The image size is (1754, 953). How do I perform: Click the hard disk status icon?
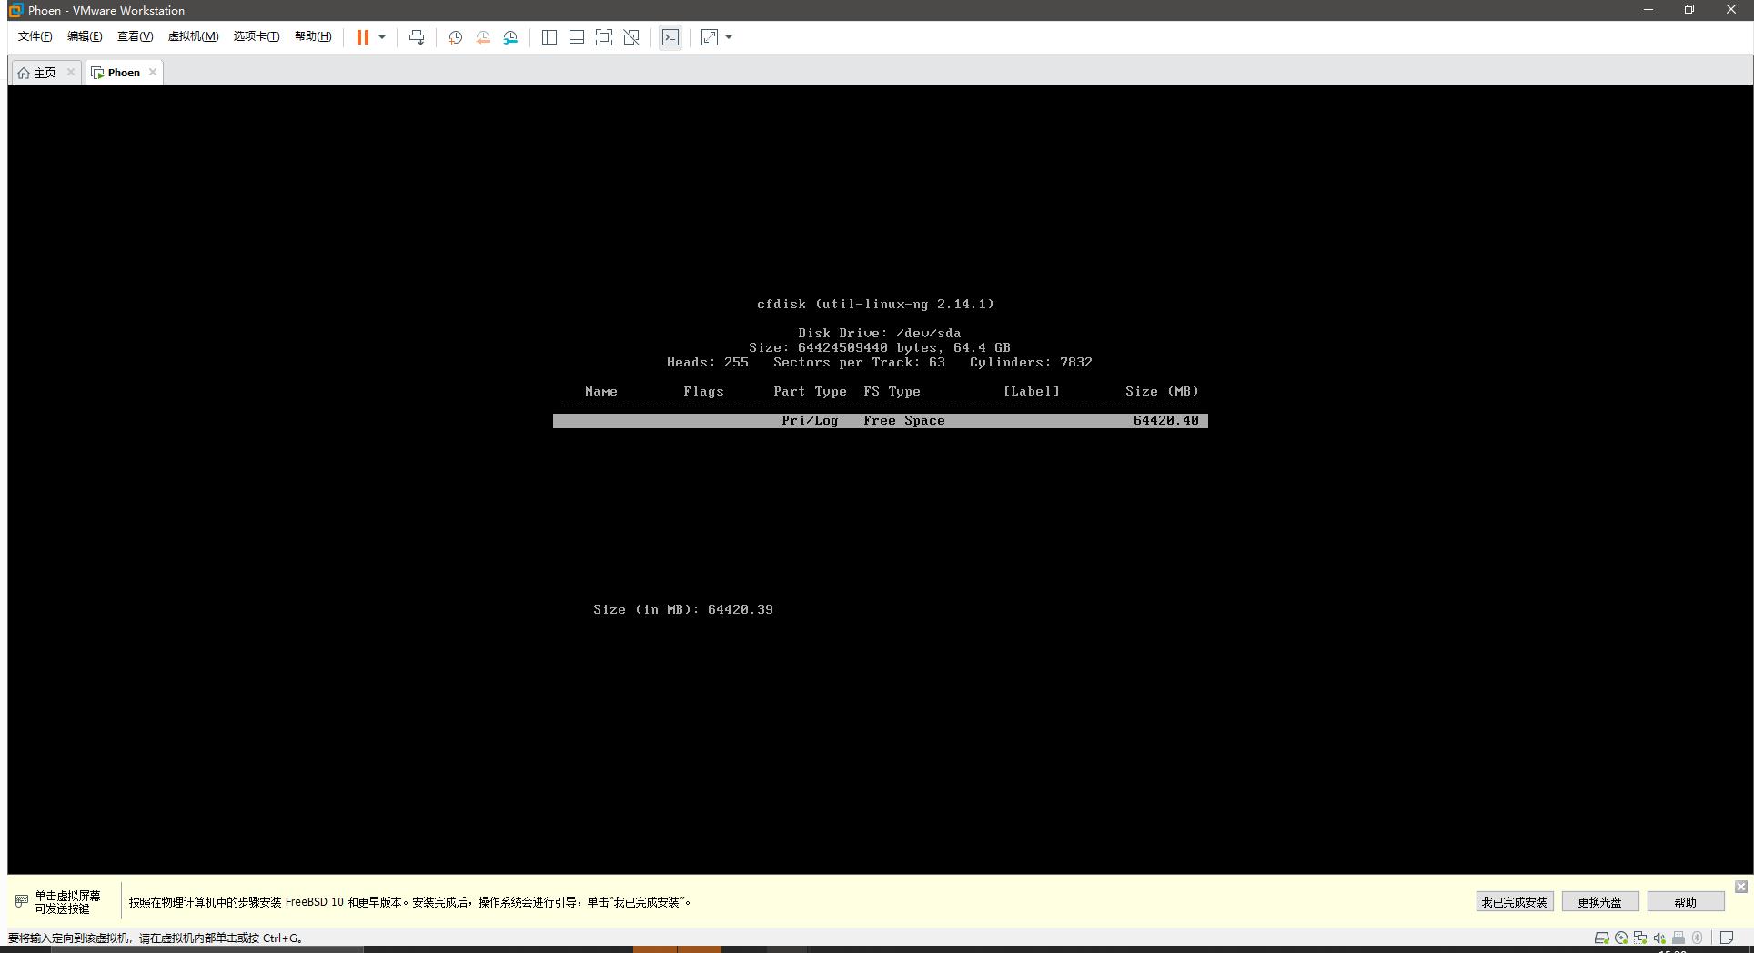click(x=1602, y=938)
